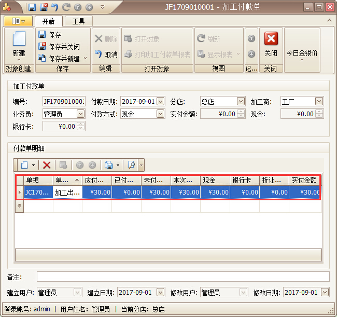Open the 业务员 salesperson dropdown

(80, 114)
